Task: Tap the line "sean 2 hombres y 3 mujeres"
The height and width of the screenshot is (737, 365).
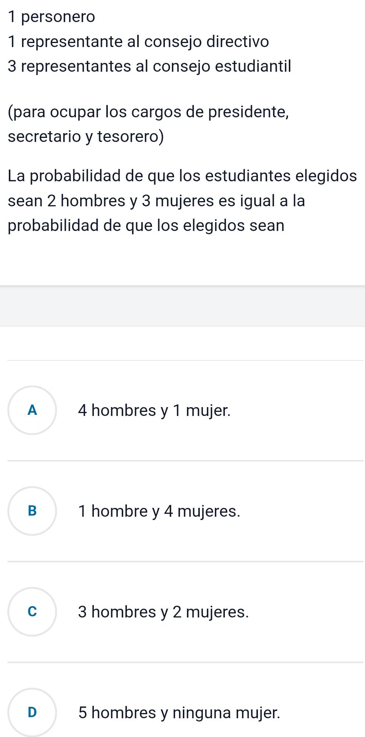Action: (156, 201)
